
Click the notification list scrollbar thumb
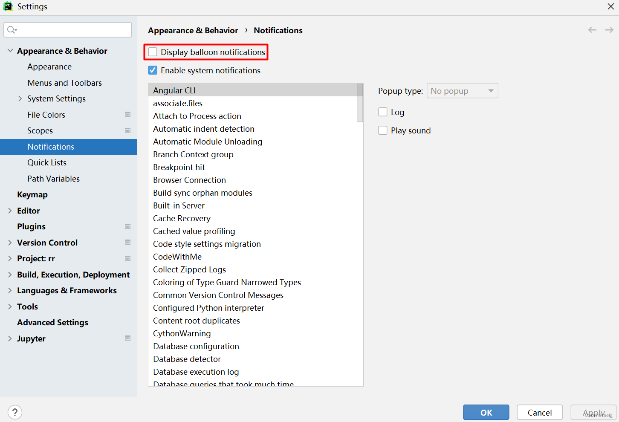coord(360,102)
